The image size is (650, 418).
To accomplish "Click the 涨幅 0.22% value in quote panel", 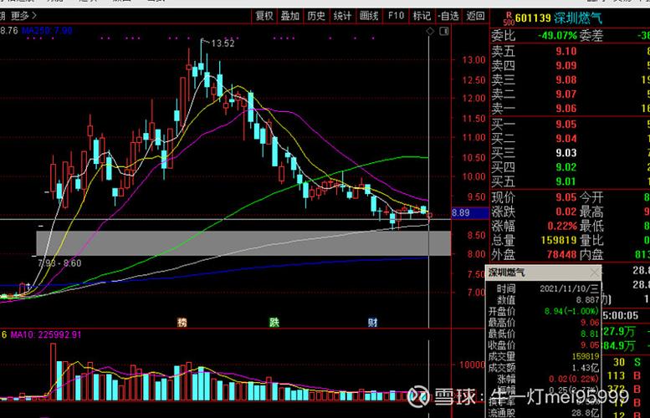I will click(x=562, y=227).
